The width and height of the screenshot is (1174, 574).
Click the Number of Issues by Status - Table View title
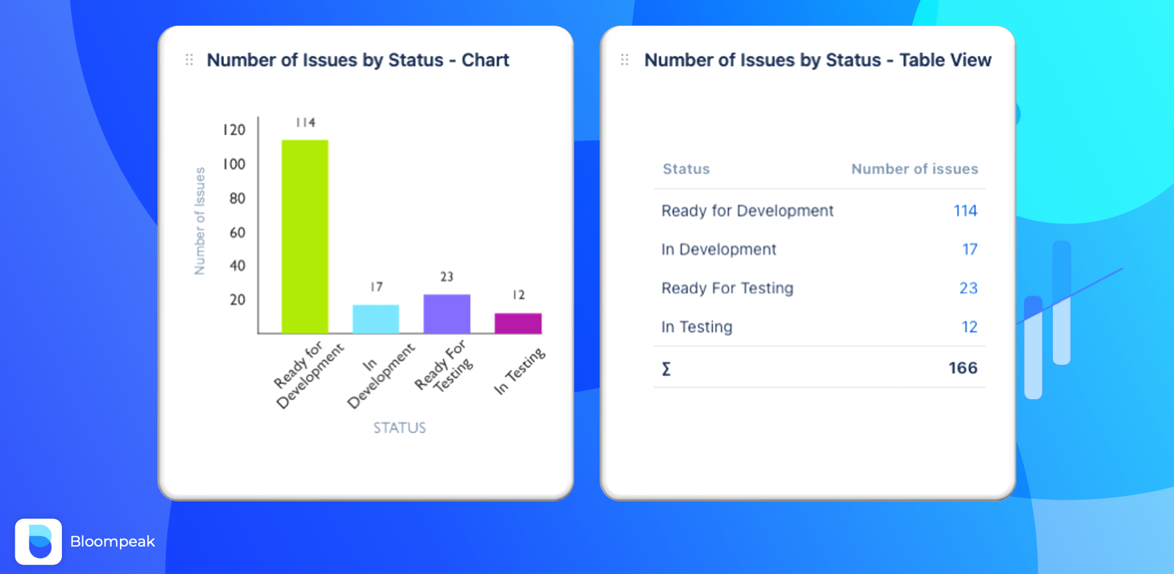coord(817,60)
